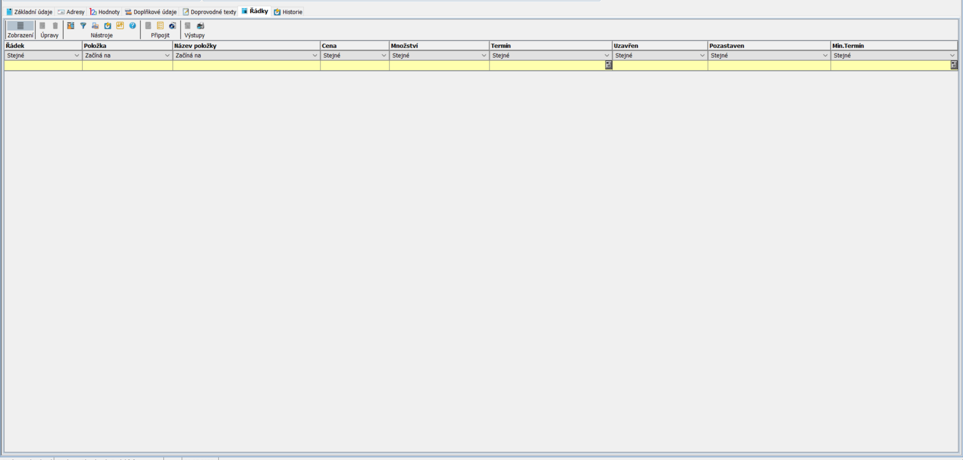Open the Cena filter operator dropdown
Viewport: 963px width, 460px height.
click(x=383, y=55)
